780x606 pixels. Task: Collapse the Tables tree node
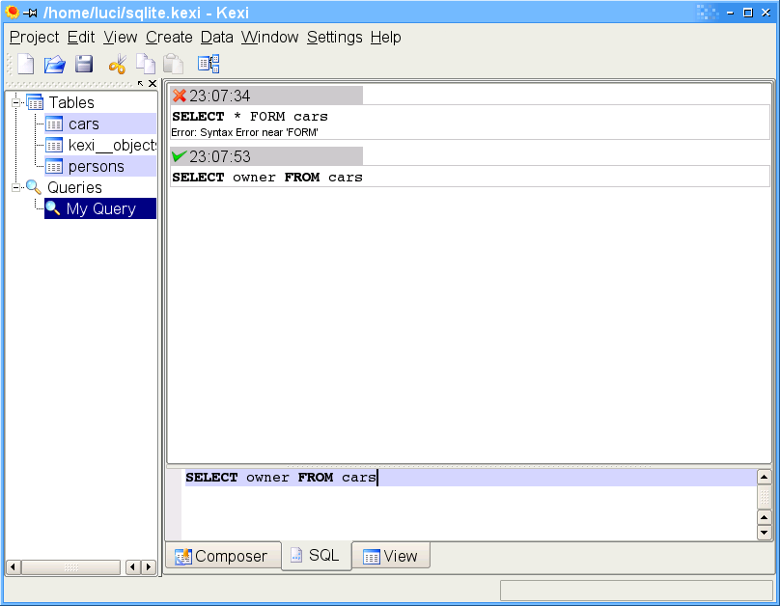[x=15, y=102]
